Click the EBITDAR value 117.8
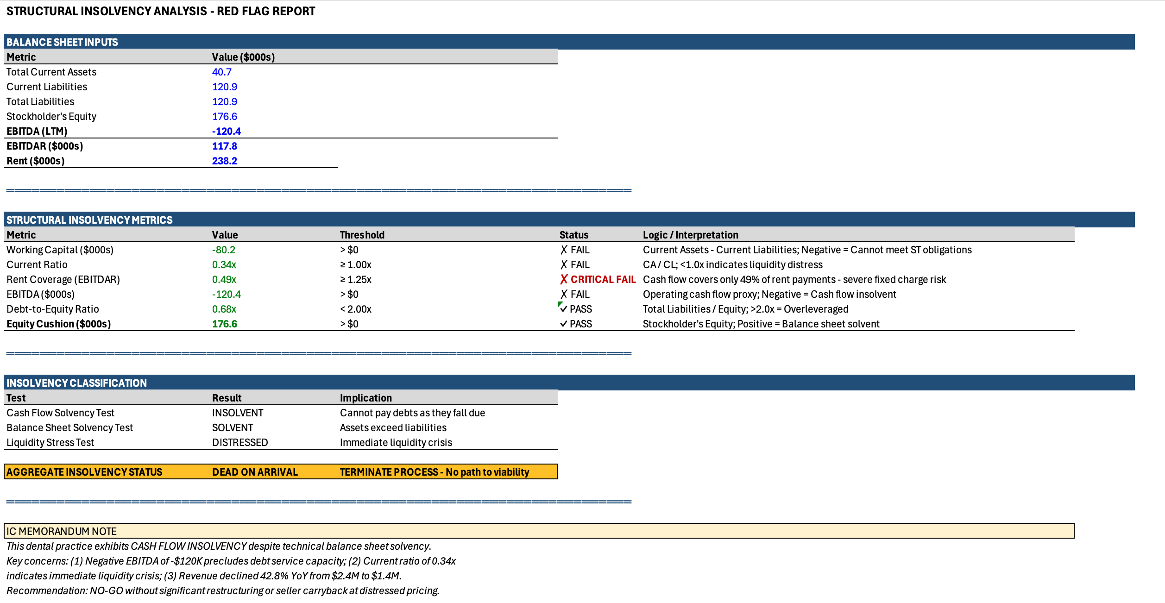The image size is (1165, 603). 225,146
